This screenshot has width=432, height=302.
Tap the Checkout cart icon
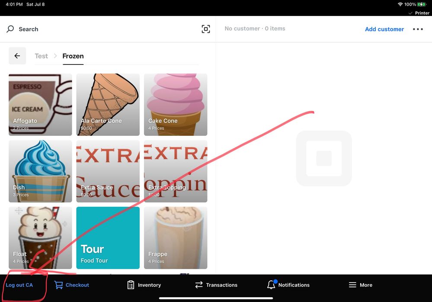(58, 285)
